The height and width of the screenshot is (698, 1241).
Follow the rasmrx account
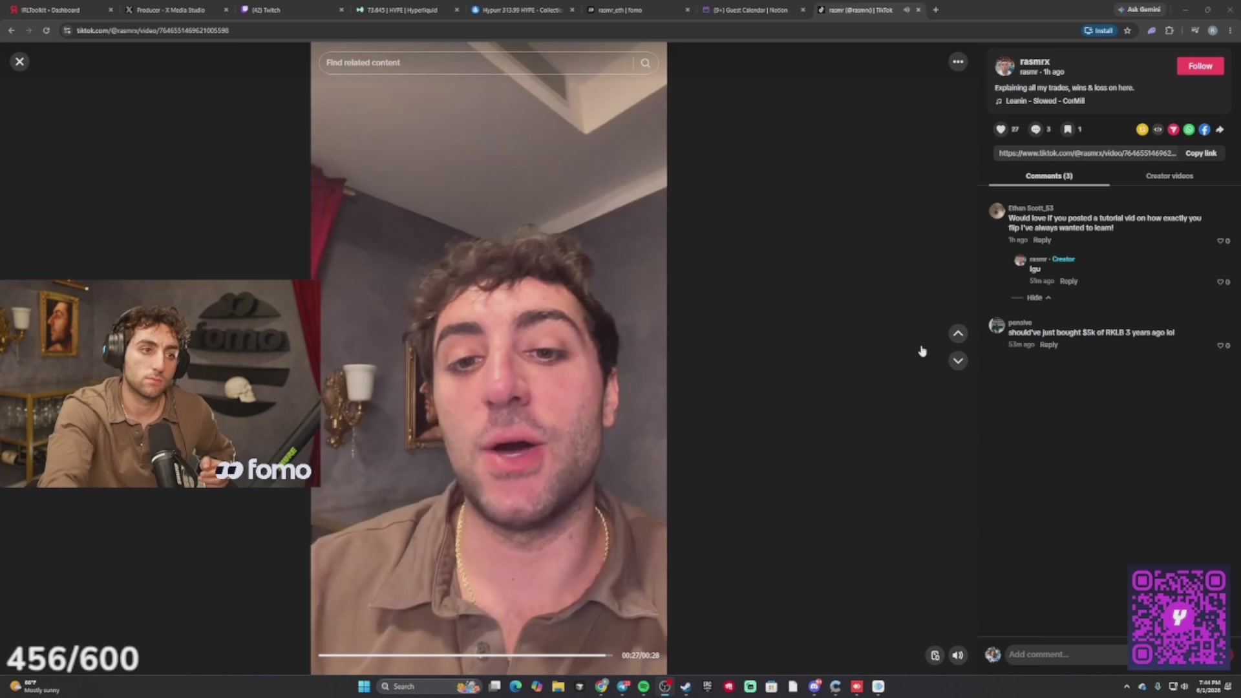[x=1200, y=66]
